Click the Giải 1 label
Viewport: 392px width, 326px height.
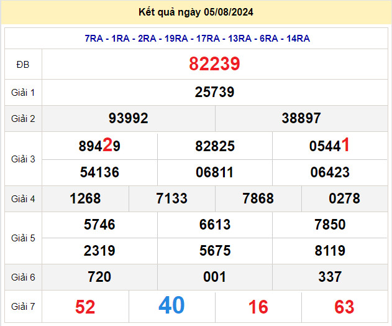23,93
